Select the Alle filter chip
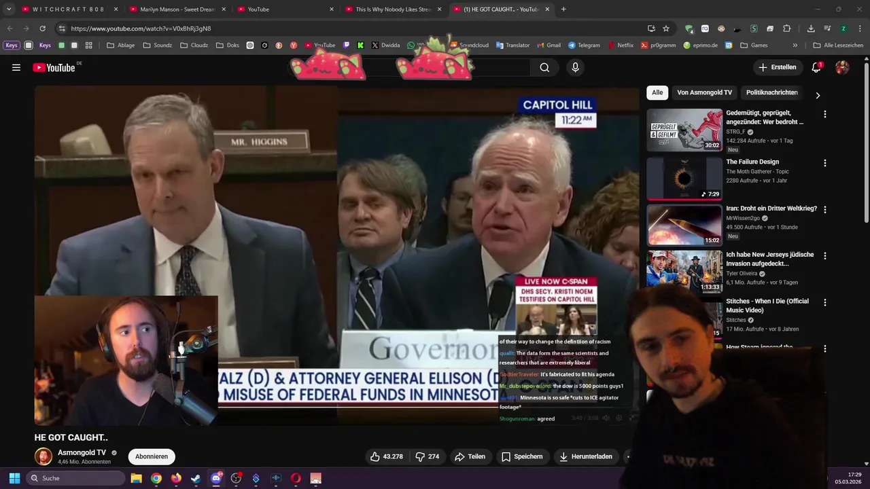The image size is (870, 489). [657, 92]
